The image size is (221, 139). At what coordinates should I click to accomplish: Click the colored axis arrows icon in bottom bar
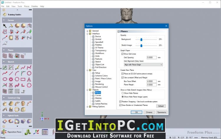36,132
